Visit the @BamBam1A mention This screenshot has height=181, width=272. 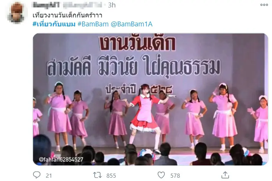coord(131,24)
